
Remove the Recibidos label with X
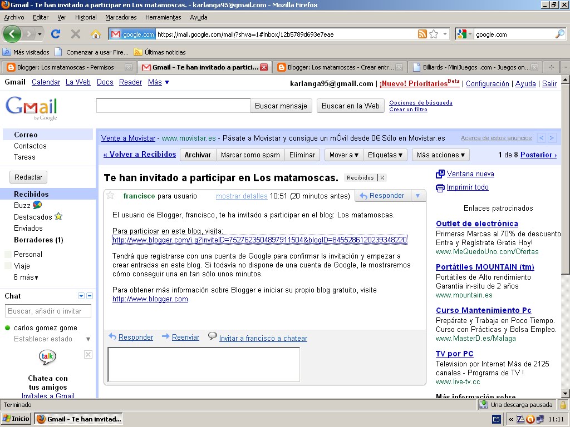[x=382, y=177]
